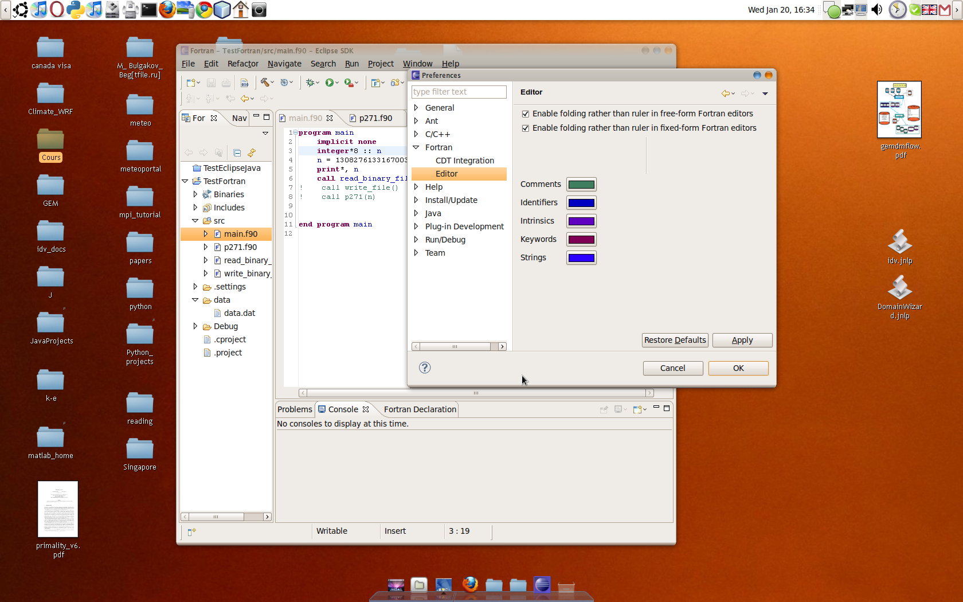This screenshot has height=602, width=963.
Task: Collapse the src folder node
Action: pyautogui.click(x=195, y=221)
